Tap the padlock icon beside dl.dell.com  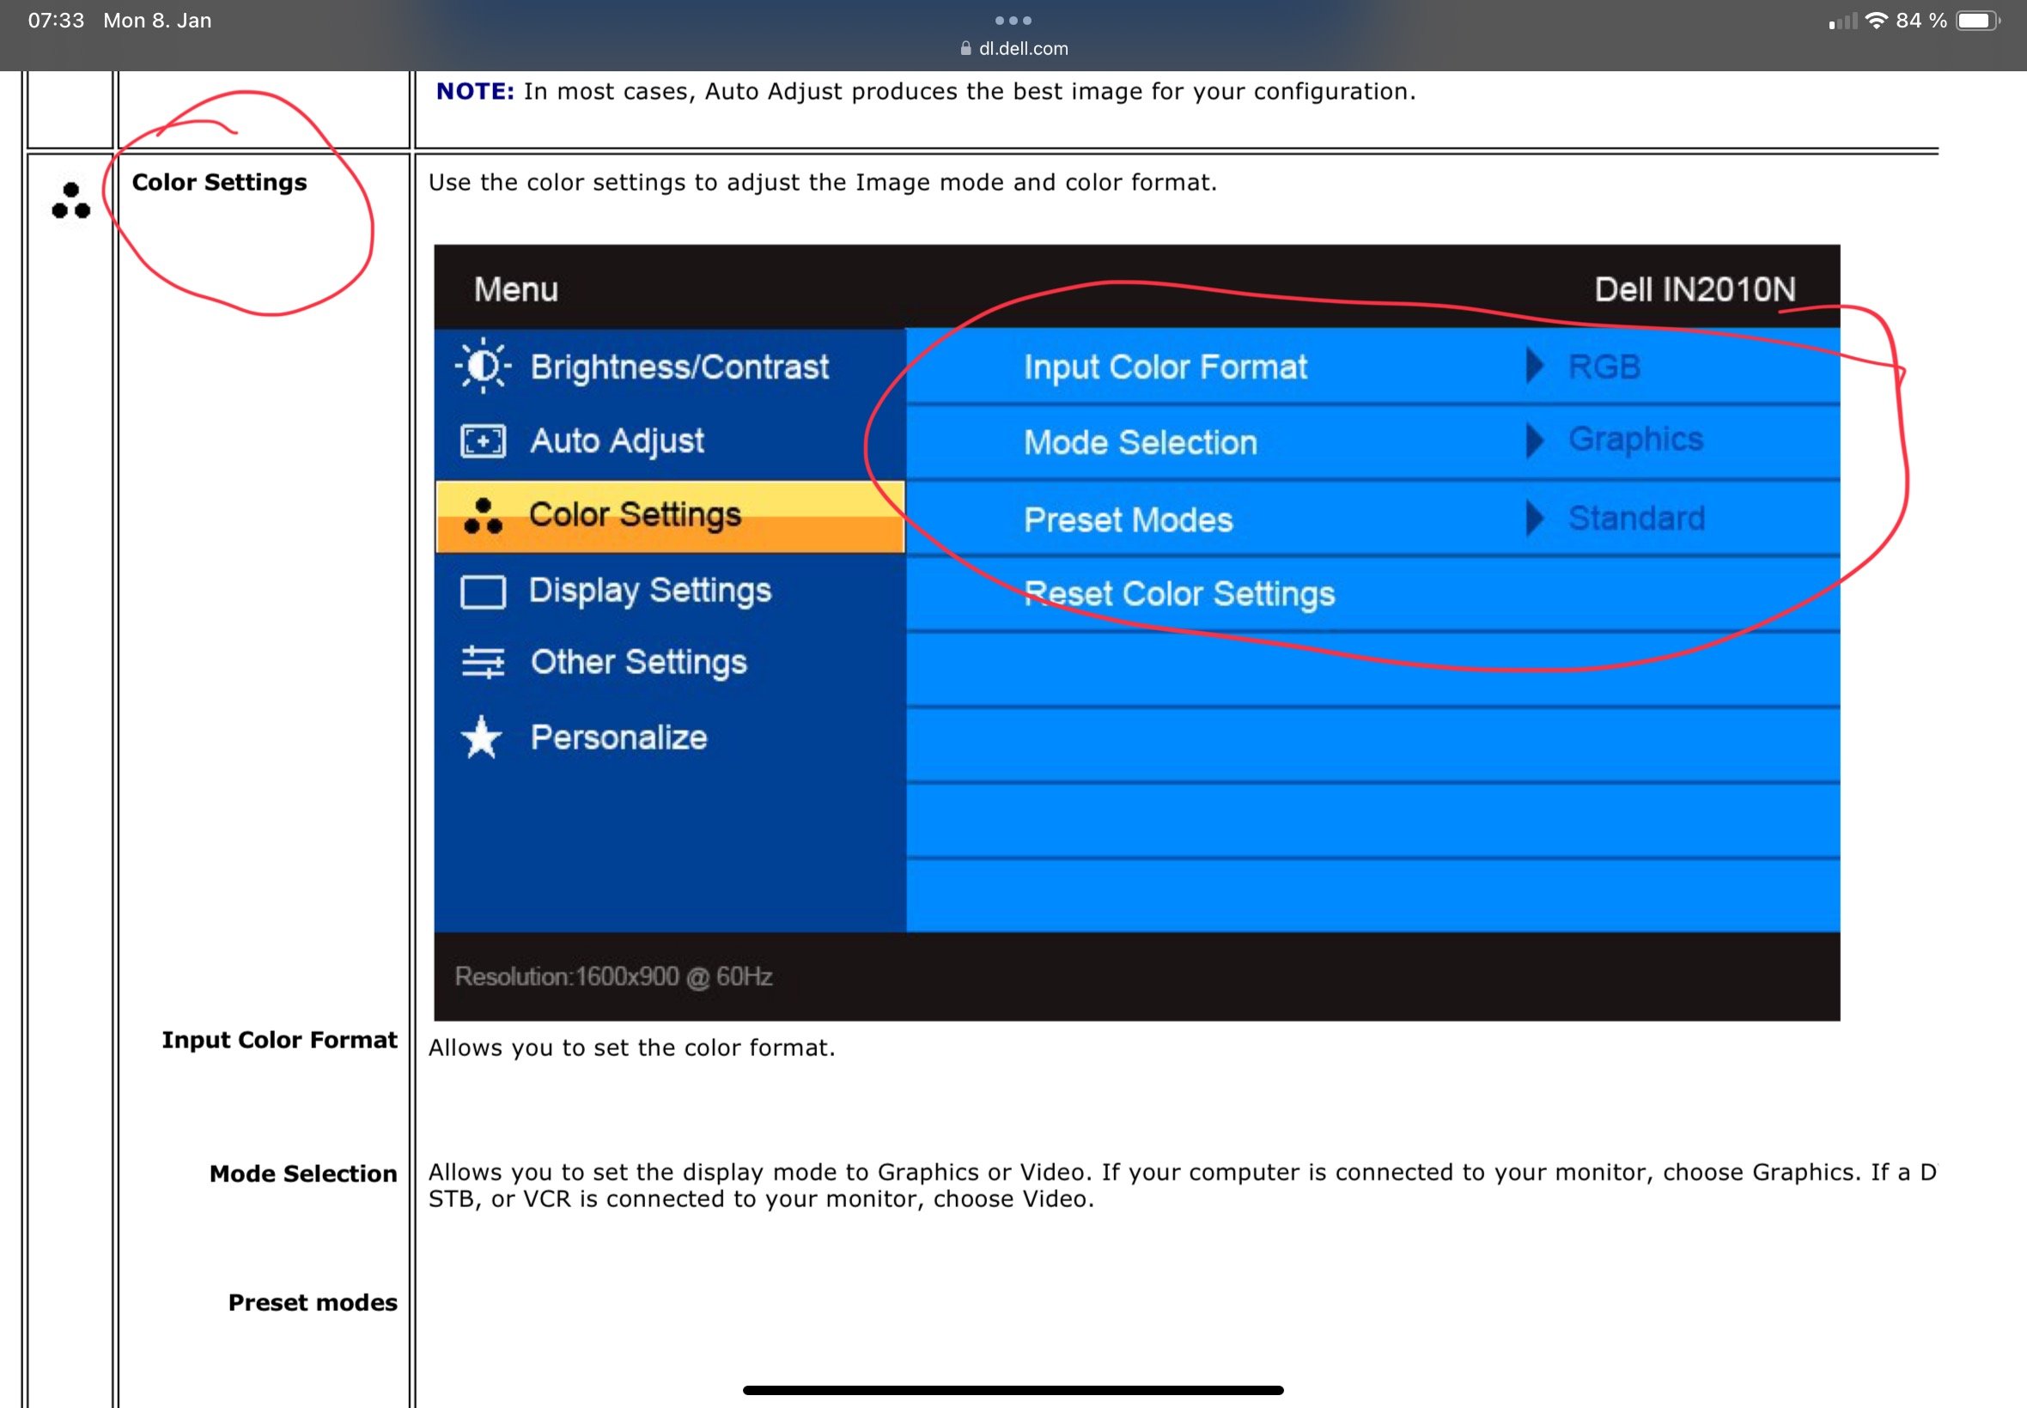pos(965,49)
